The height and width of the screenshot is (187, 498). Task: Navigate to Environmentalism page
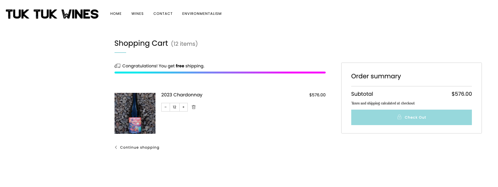tap(202, 14)
